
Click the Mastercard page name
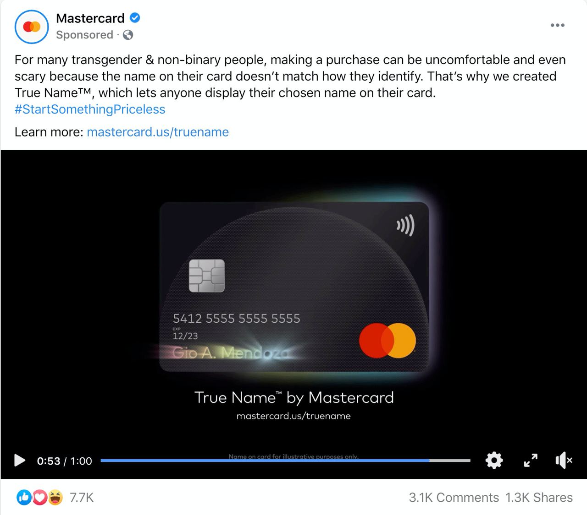coord(90,18)
